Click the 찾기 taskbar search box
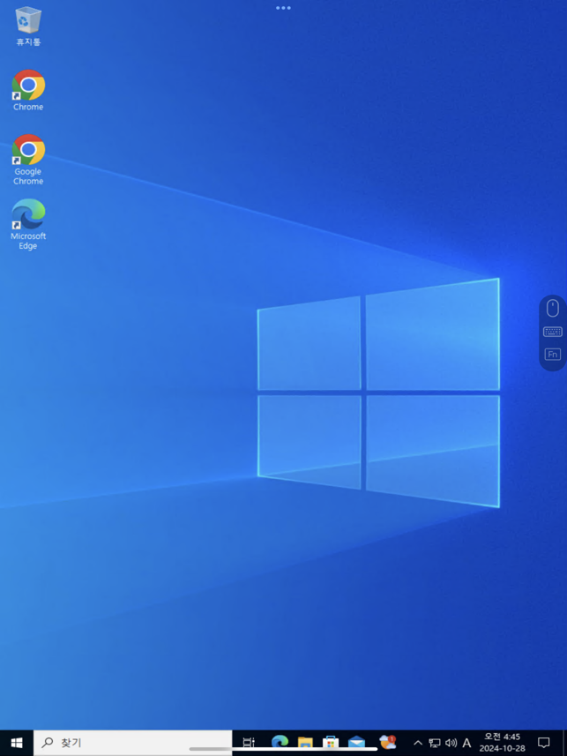 (x=132, y=743)
